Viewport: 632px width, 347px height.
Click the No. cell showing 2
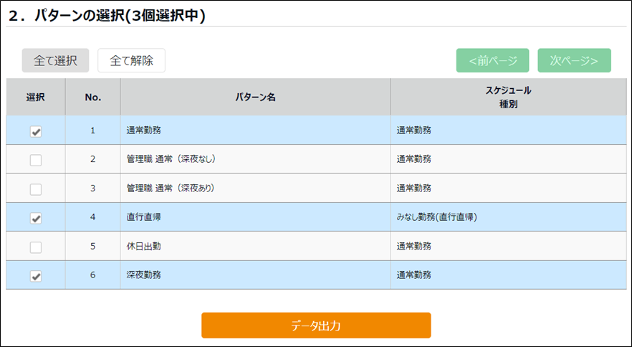[x=92, y=159]
